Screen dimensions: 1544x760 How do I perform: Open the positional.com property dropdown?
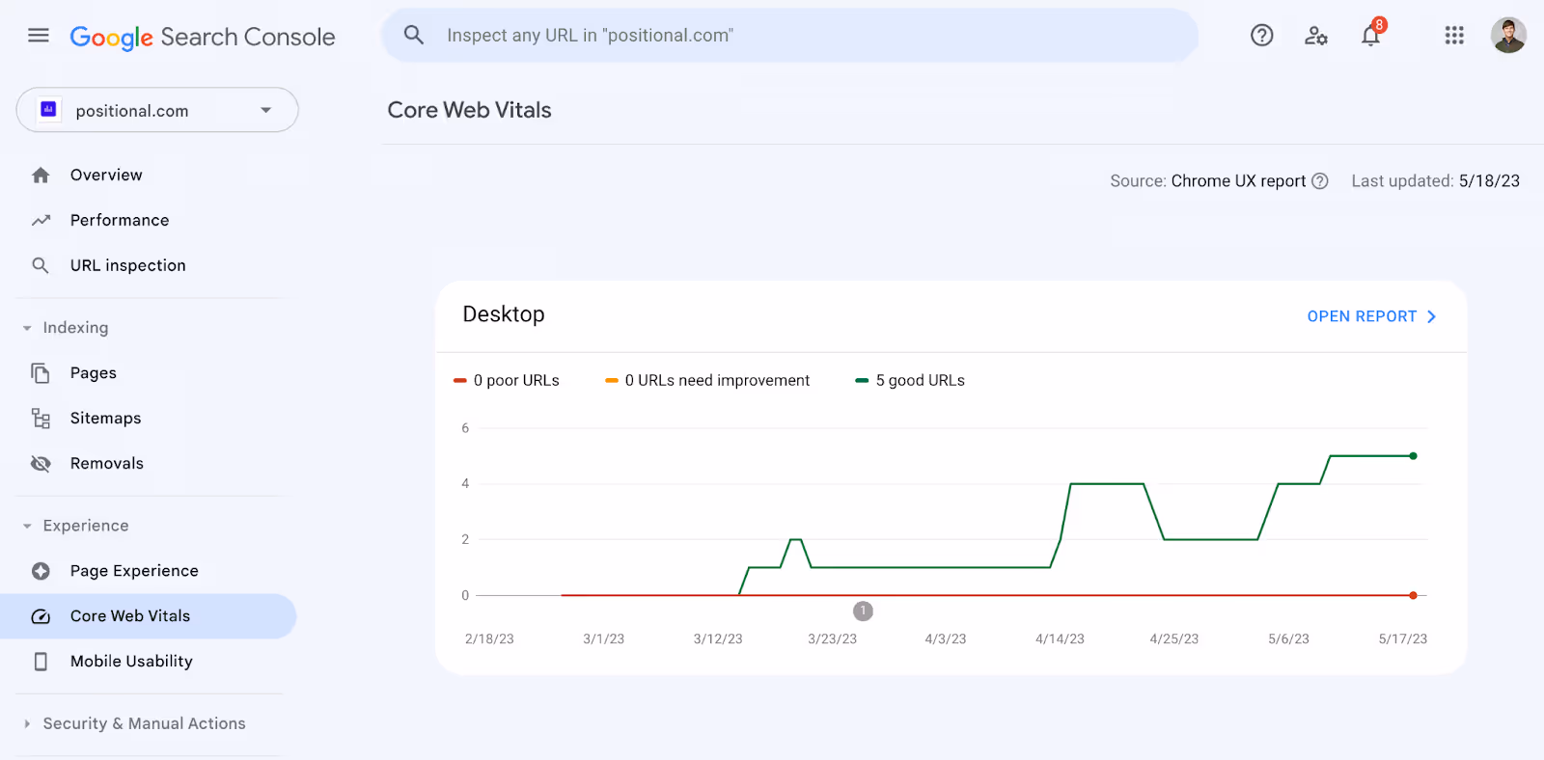point(157,110)
